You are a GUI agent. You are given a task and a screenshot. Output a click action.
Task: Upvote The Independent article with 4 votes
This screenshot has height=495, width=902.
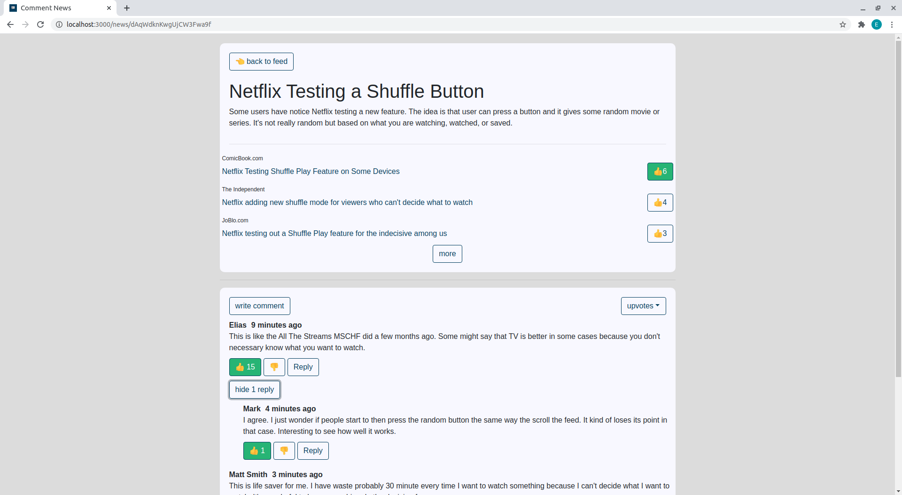tap(660, 203)
